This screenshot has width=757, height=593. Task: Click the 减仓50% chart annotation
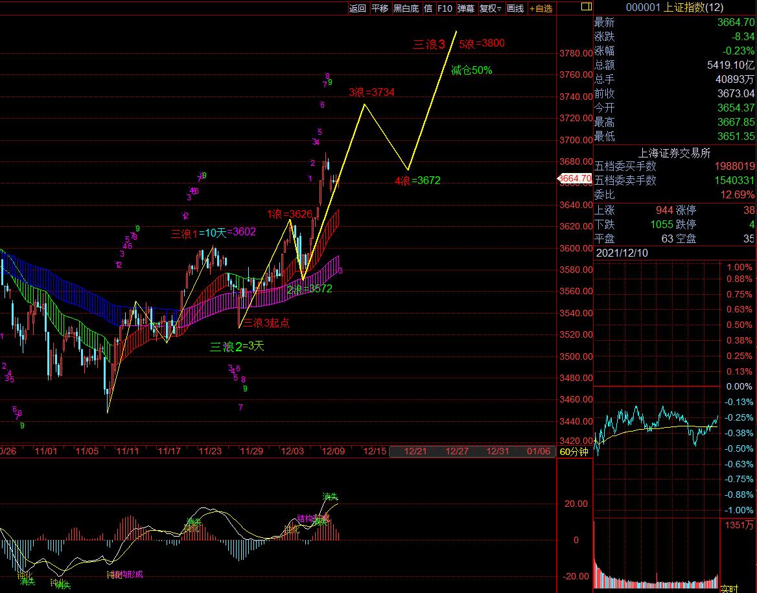471,70
